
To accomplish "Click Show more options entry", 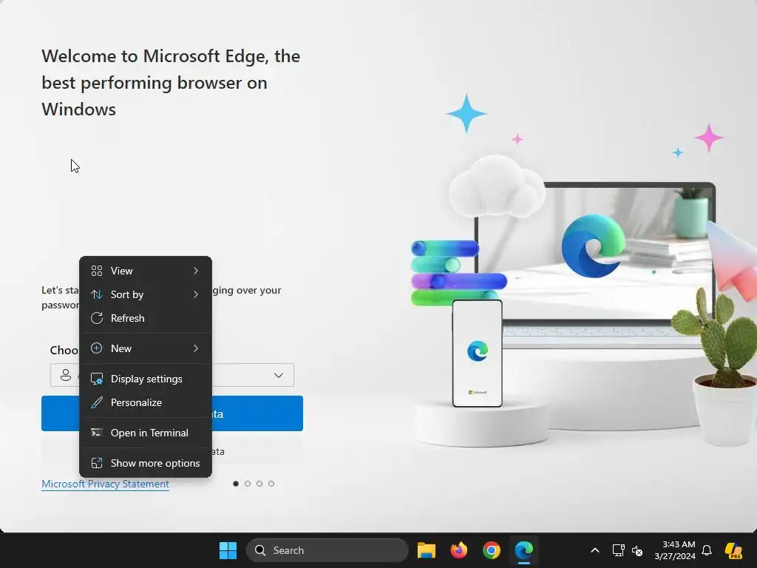I will [146, 463].
